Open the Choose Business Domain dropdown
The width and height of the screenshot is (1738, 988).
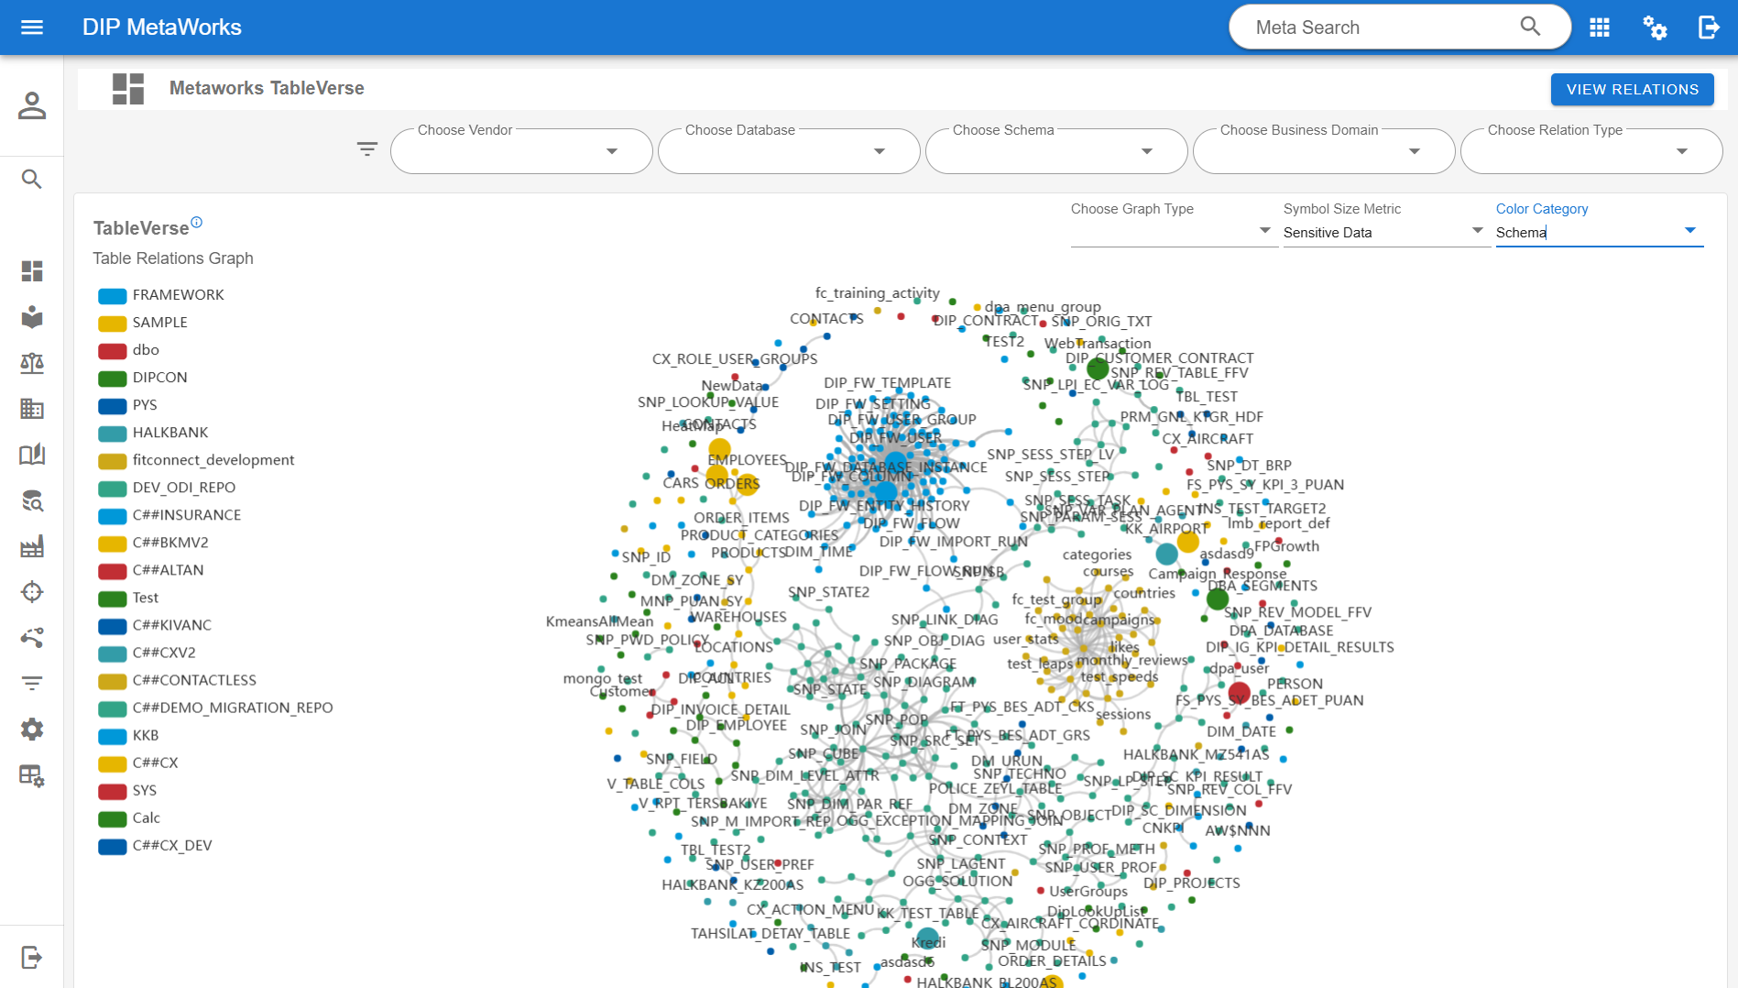click(x=1324, y=151)
